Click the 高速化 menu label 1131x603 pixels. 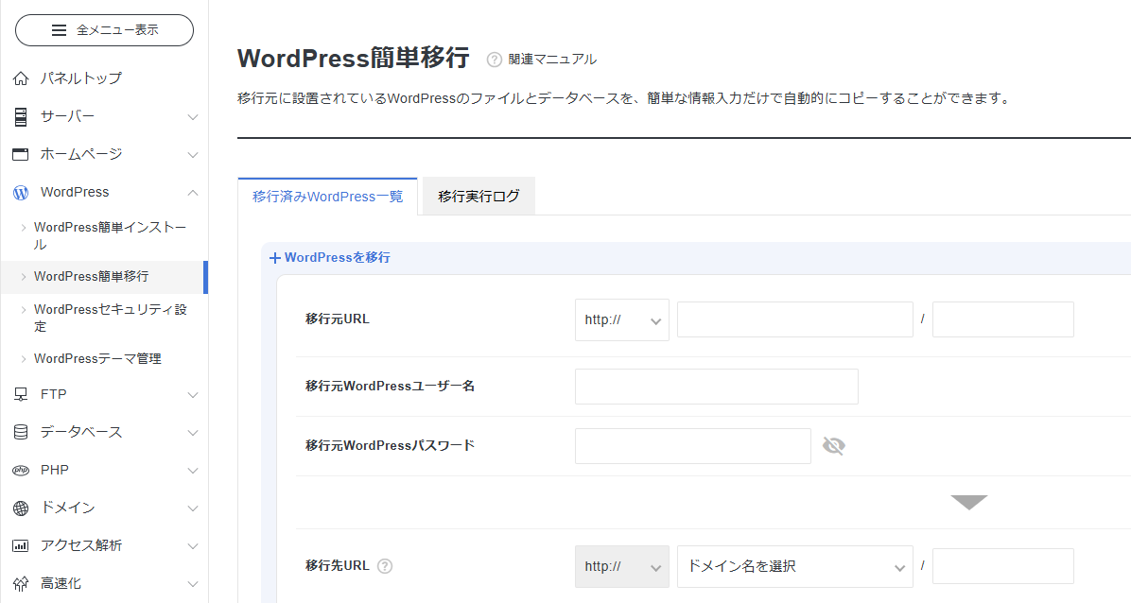click(x=60, y=583)
